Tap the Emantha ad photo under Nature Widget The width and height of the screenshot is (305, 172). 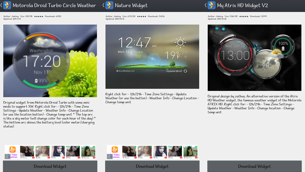coord(129,152)
